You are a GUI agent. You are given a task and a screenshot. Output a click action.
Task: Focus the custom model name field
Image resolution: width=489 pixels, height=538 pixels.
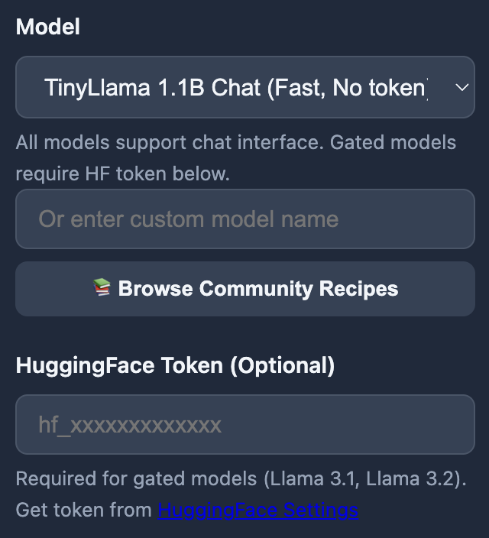point(244,219)
